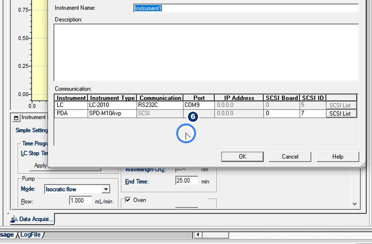Click the SCSI Board value 0 for PDA
This screenshot has height=244, width=372.
pos(281,114)
